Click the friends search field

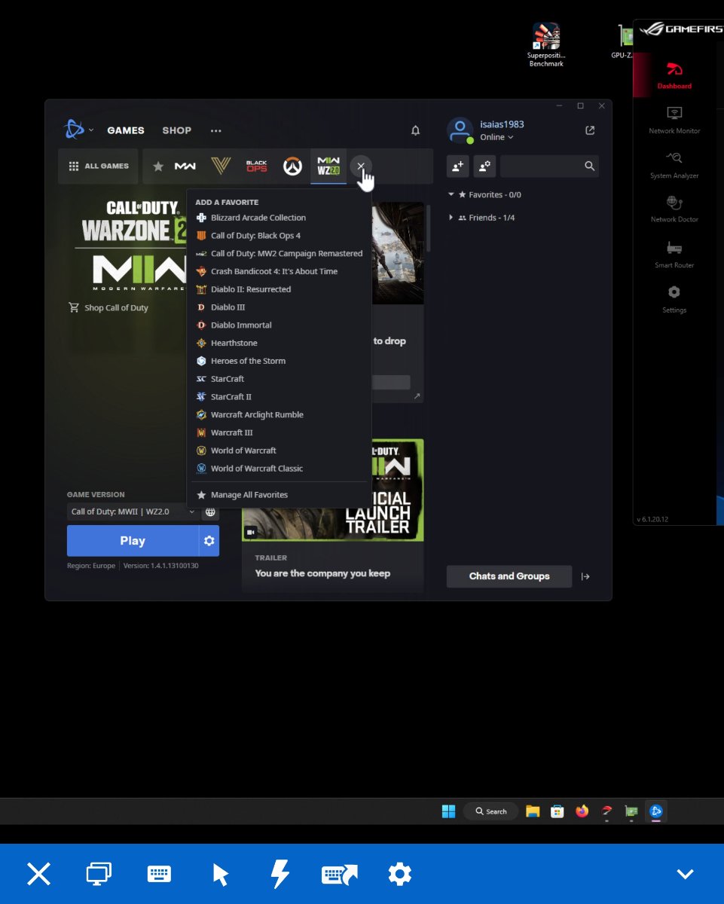pyautogui.click(x=549, y=166)
